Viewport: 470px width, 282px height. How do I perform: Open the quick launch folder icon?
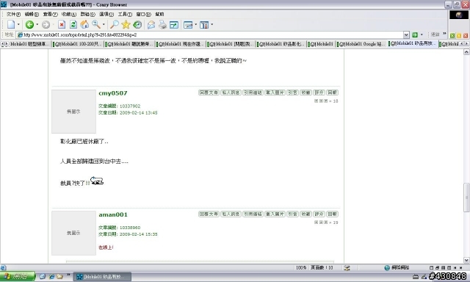[x=59, y=276]
